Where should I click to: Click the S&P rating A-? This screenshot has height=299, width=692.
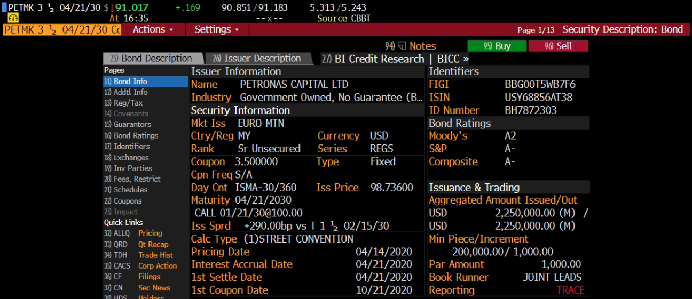[510, 149]
